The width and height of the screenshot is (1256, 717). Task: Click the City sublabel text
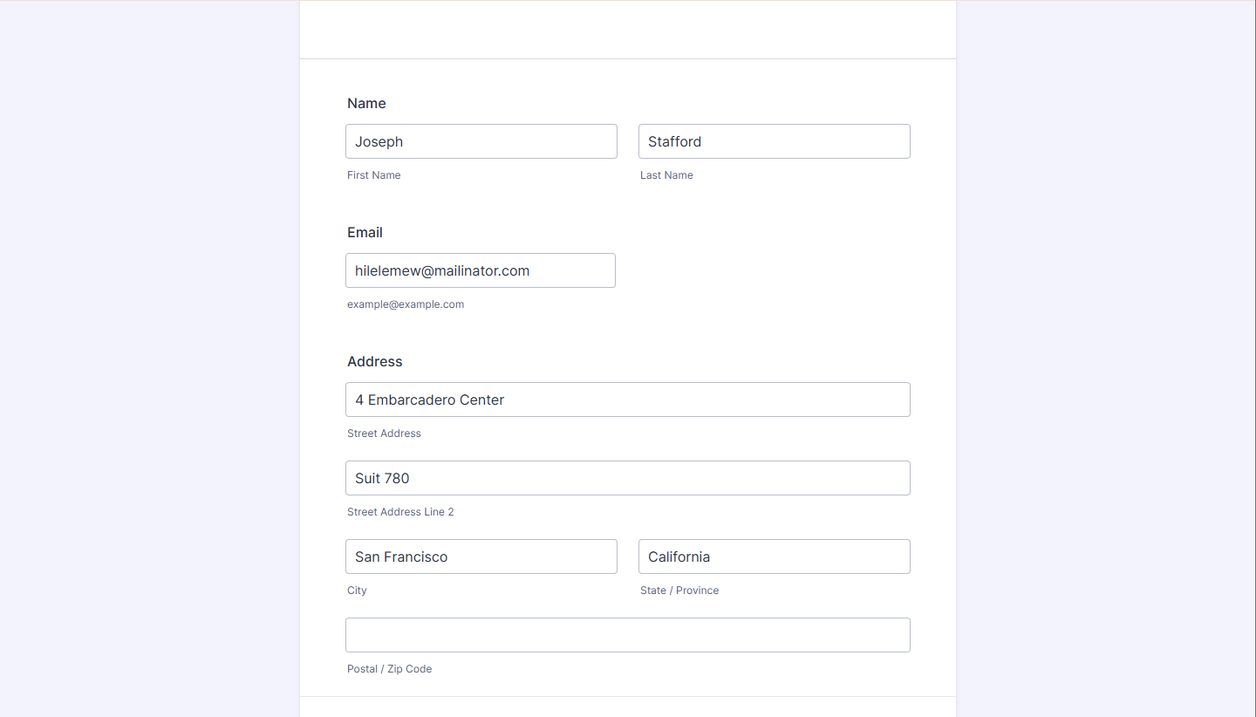(357, 591)
